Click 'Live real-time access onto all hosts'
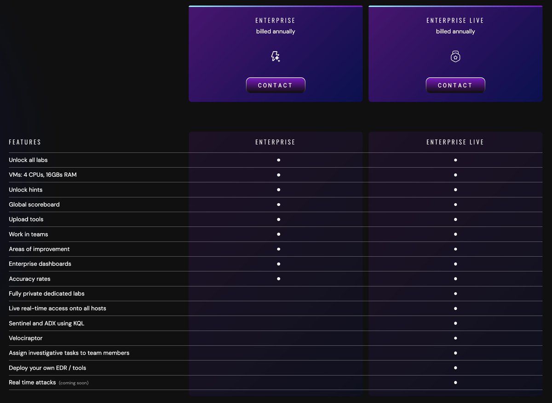Image resolution: width=552 pixels, height=403 pixels. (x=57, y=308)
